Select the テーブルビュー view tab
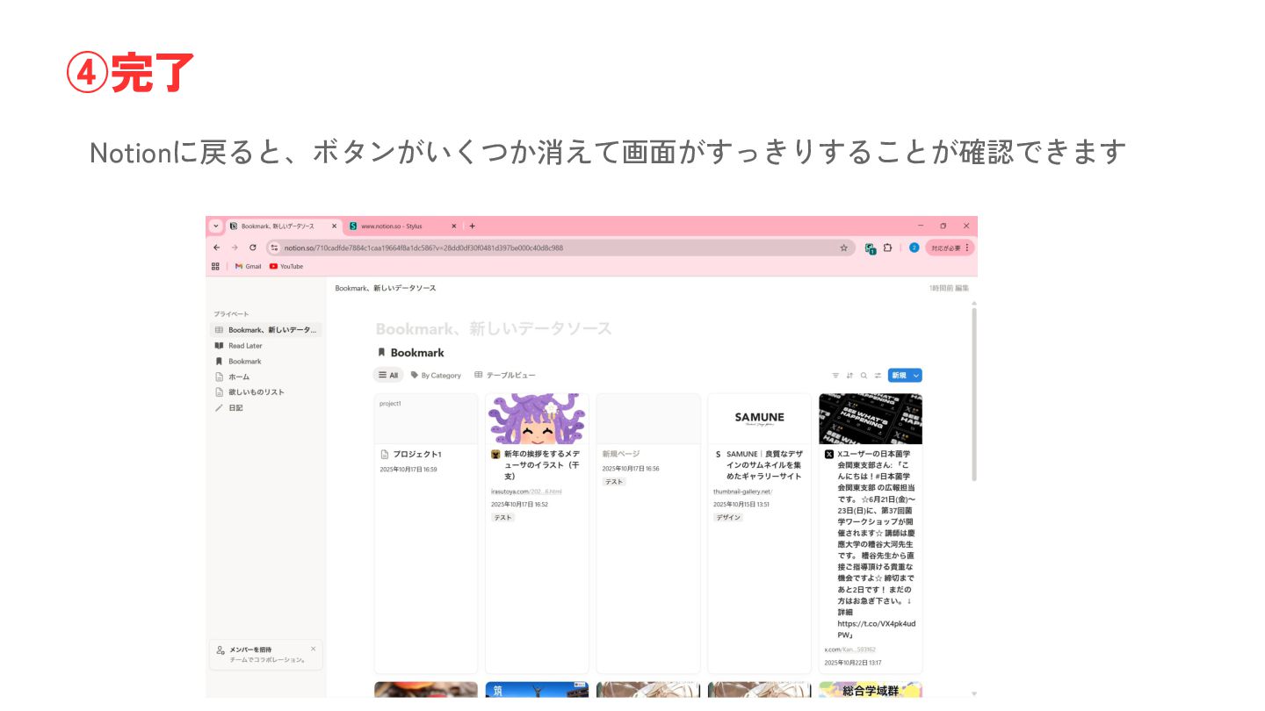The image size is (1265, 711). (x=505, y=375)
